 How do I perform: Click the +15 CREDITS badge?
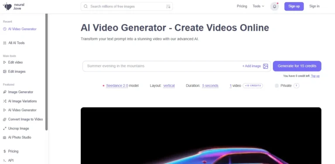(253, 85)
